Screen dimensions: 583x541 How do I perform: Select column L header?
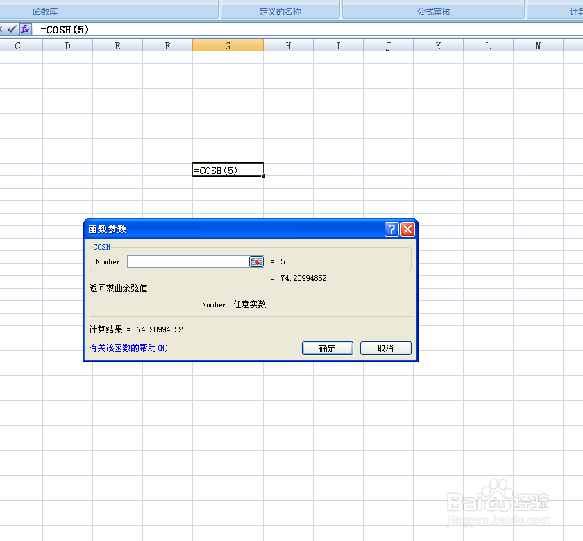488,45
